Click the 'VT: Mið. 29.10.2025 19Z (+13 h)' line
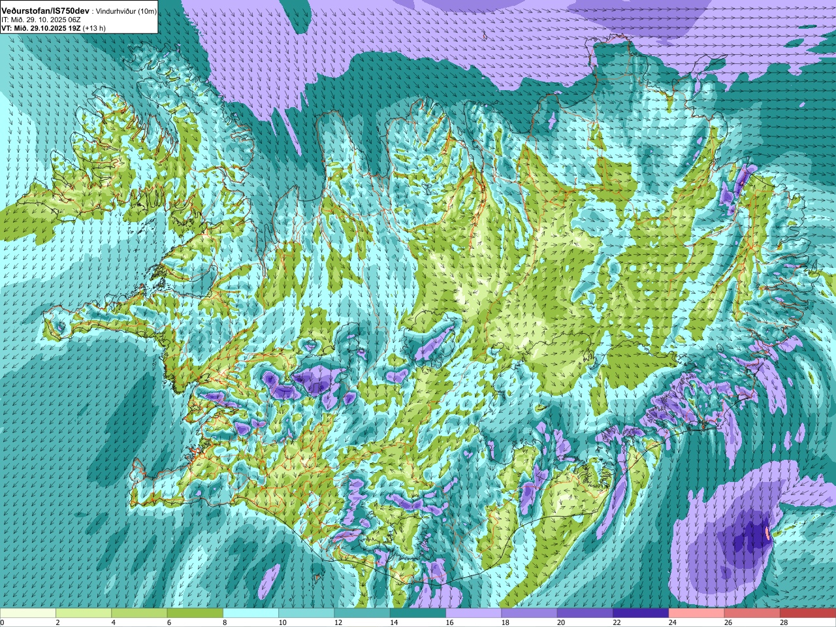This screenshot has width=836, height=627. click(x=54, y=28)
